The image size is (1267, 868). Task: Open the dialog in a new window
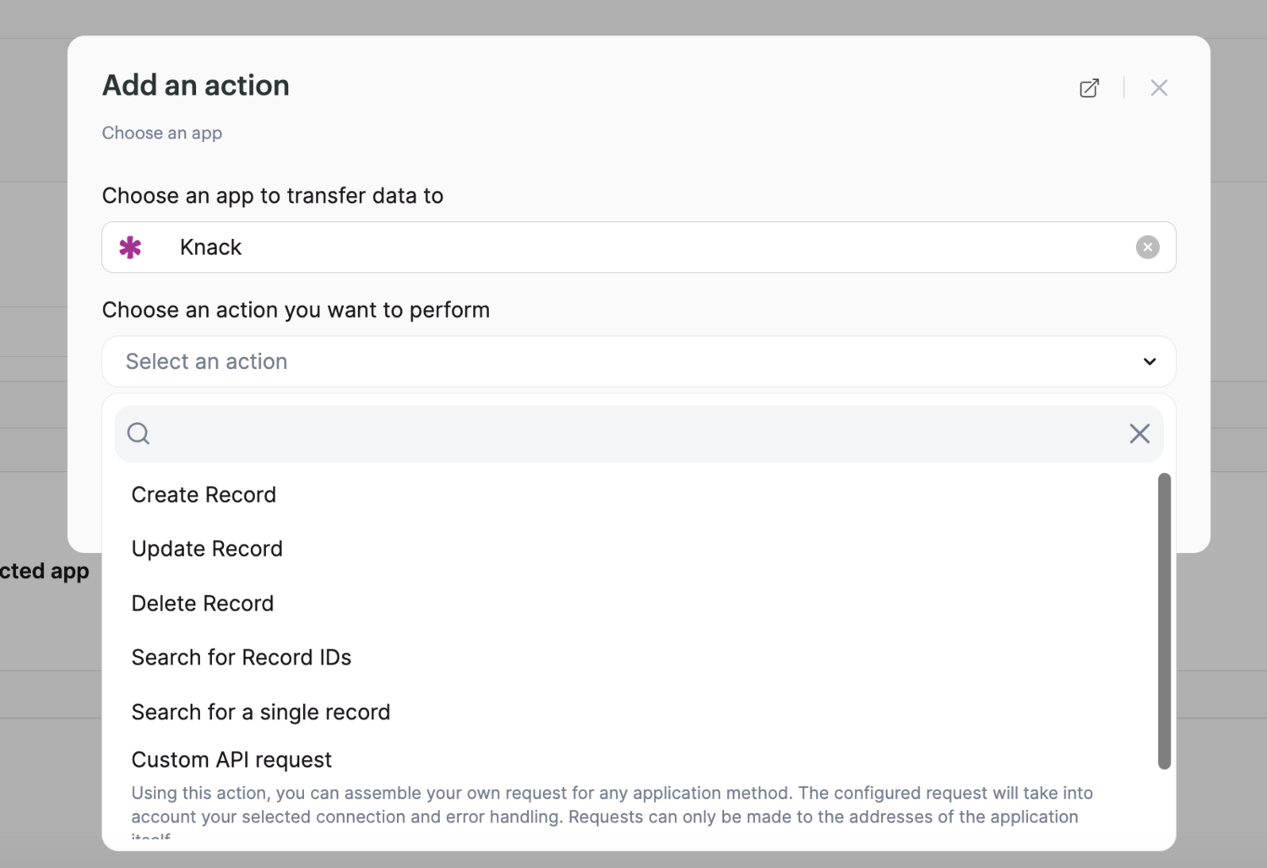pyautogui.click(x=1089, y=87)
